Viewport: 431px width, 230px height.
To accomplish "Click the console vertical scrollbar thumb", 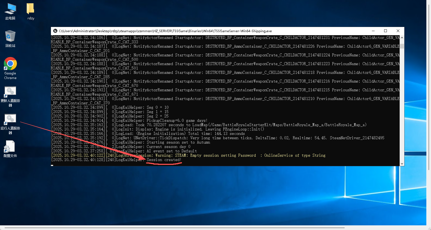I will (402, 46).
